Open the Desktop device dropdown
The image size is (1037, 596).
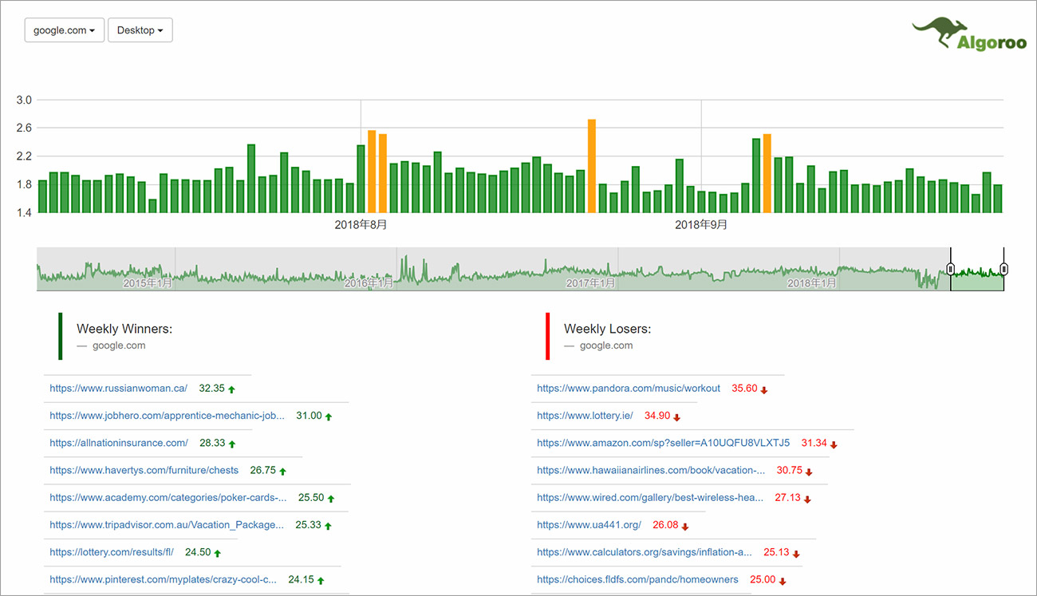click(140, 30)
